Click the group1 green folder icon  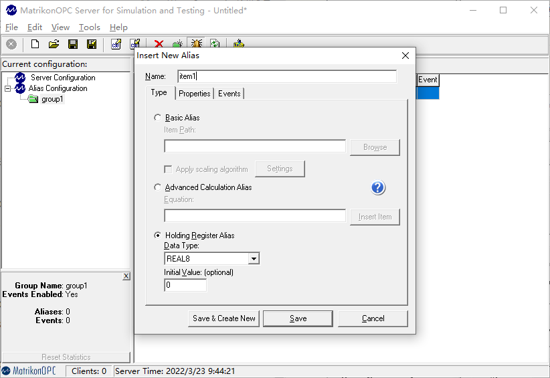(x=33, y=99)
